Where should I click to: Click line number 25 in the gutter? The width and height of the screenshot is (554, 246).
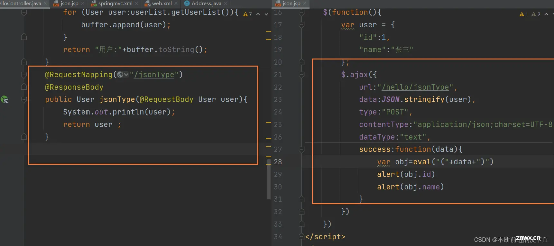278,124
